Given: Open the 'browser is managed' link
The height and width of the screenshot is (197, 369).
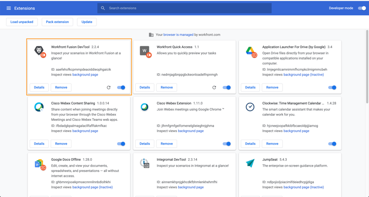Looking at the screenshot, I should tap(179, 35).
